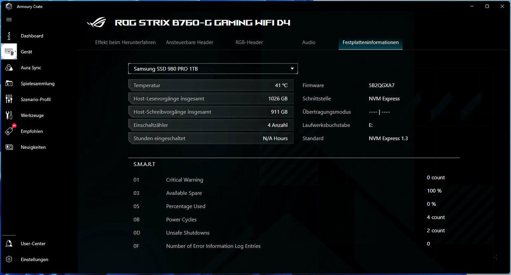The image size is (511, 275).
Task: Select the Host-Lesevorgänge insgesamt row
Action: [x=211, y=99]
